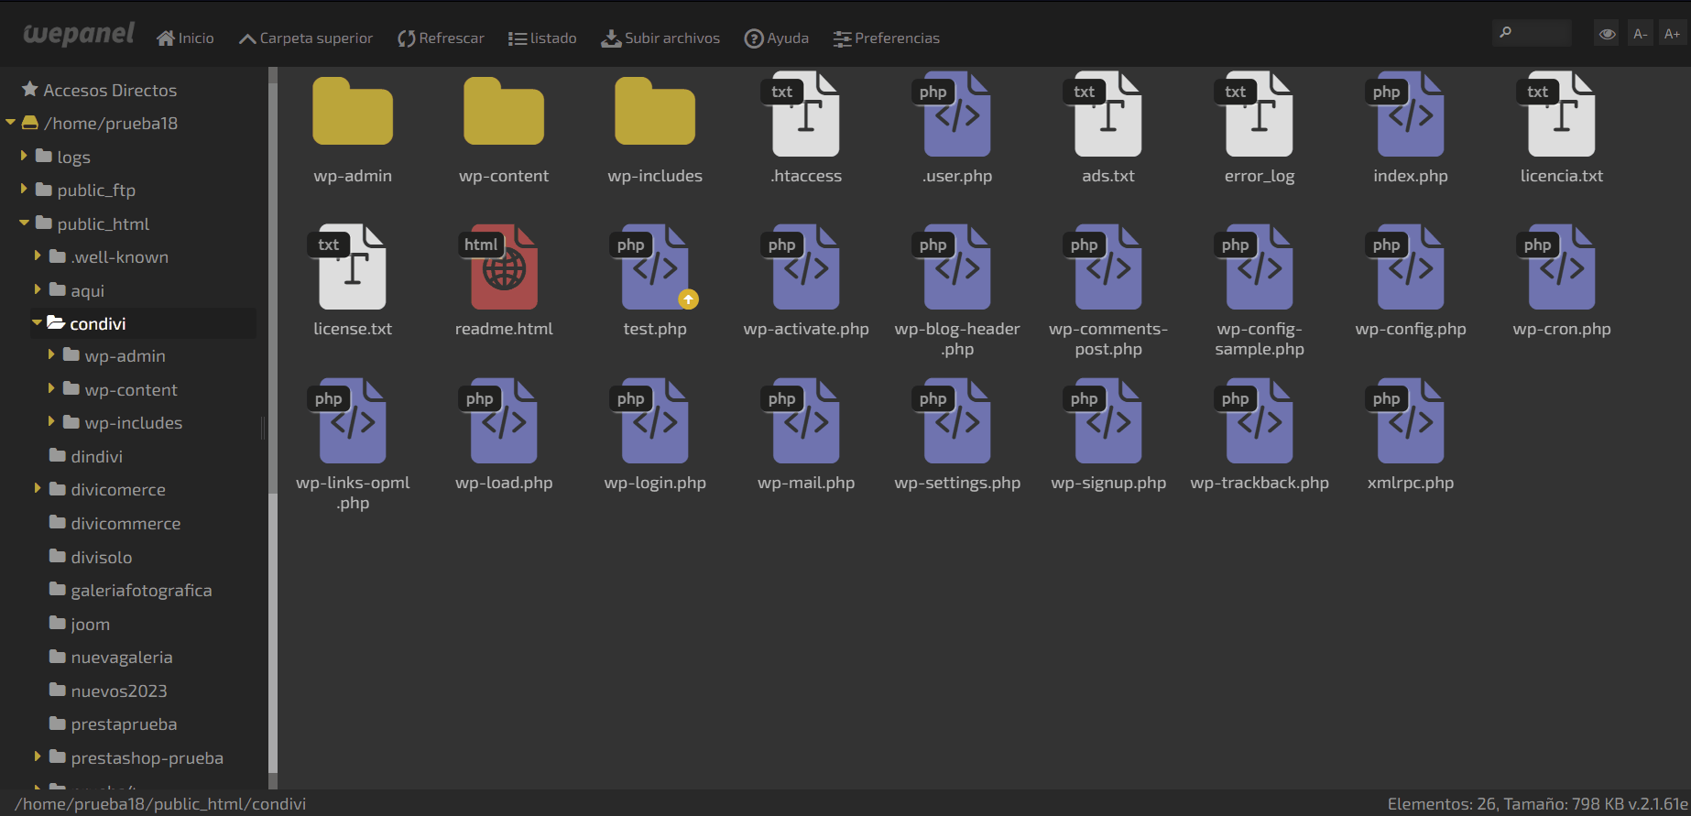Screen dimensions: 1691x816
Task: Expand the logs folder in tree
Action: point(24,157)
